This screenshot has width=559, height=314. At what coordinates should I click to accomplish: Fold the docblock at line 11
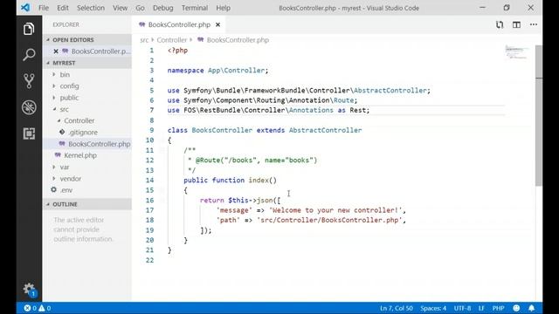point(162,150)
